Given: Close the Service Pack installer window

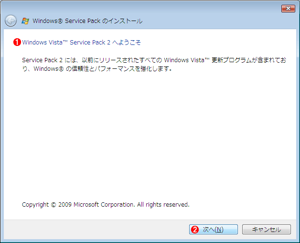Looking at the screenshot, I should pos(288,9).
